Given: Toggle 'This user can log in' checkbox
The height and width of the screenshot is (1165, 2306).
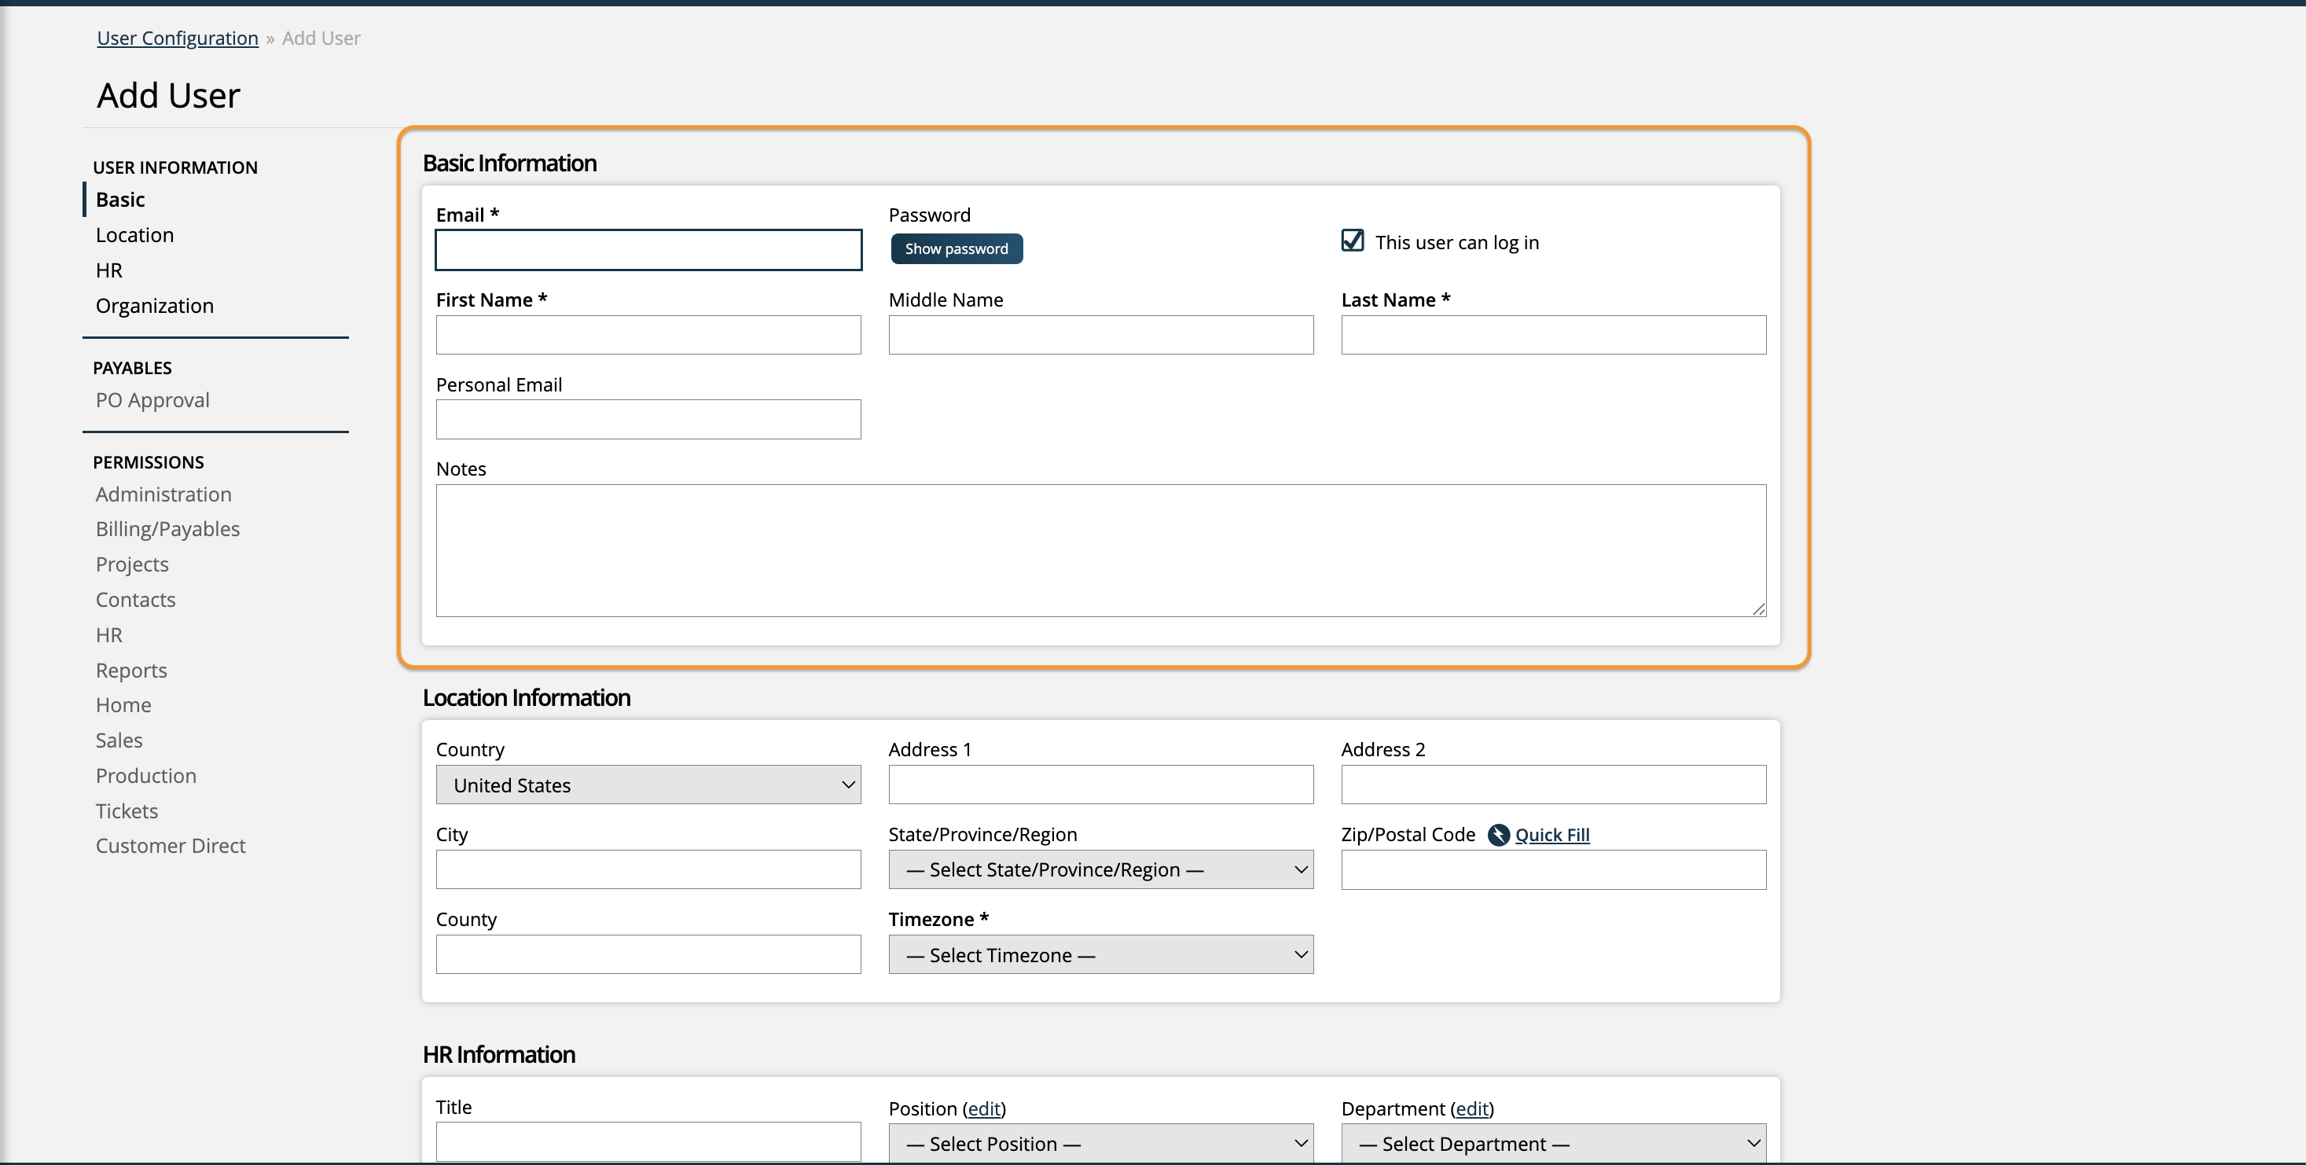Looking at the screenshot, I should (1352, 241).
